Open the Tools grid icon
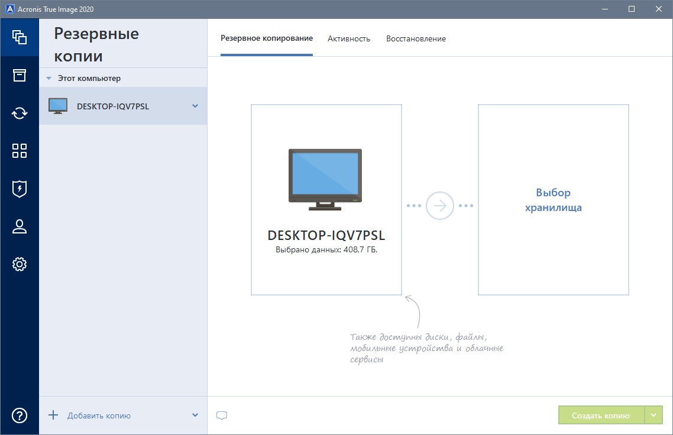673x435 pixels. (20, 151)
